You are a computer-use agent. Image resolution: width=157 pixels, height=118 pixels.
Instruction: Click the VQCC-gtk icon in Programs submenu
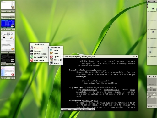(51, 60)
